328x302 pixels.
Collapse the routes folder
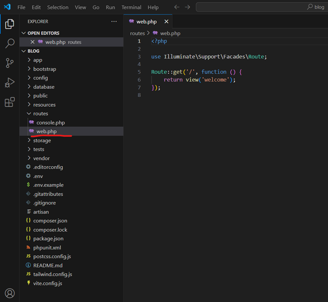coord(40,113)
